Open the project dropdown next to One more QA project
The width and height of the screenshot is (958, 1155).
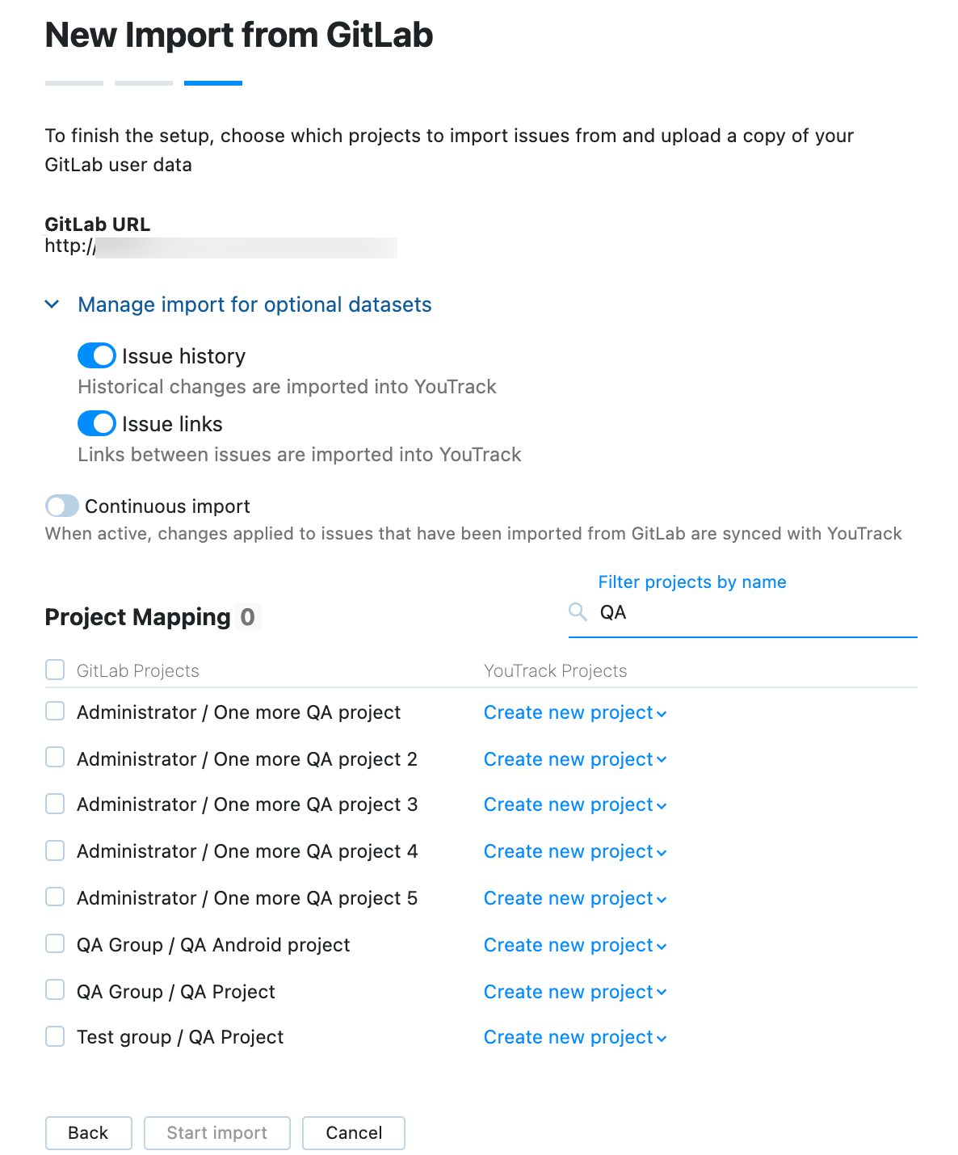pos(574,712)
